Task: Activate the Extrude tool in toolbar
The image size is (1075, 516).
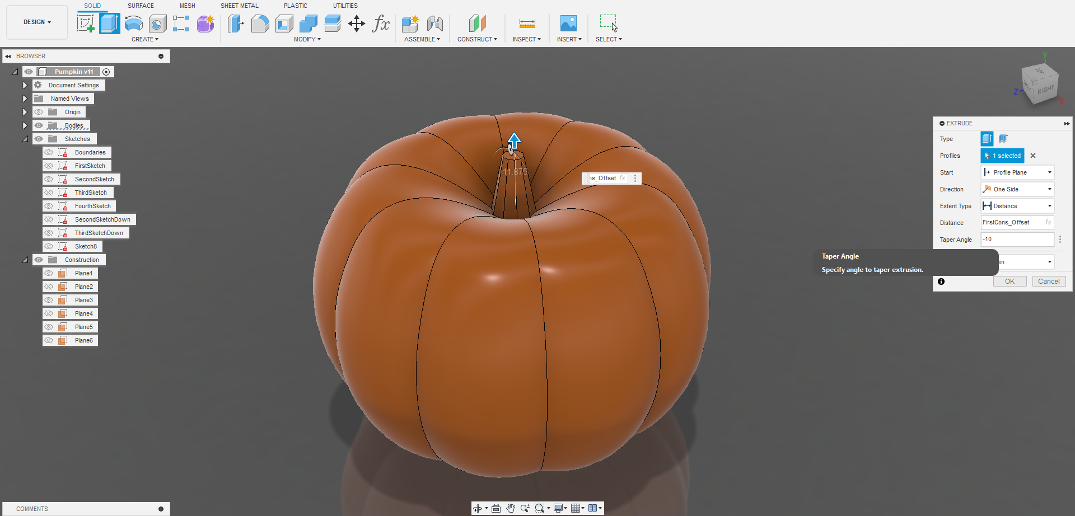Action: coord(110,24)
